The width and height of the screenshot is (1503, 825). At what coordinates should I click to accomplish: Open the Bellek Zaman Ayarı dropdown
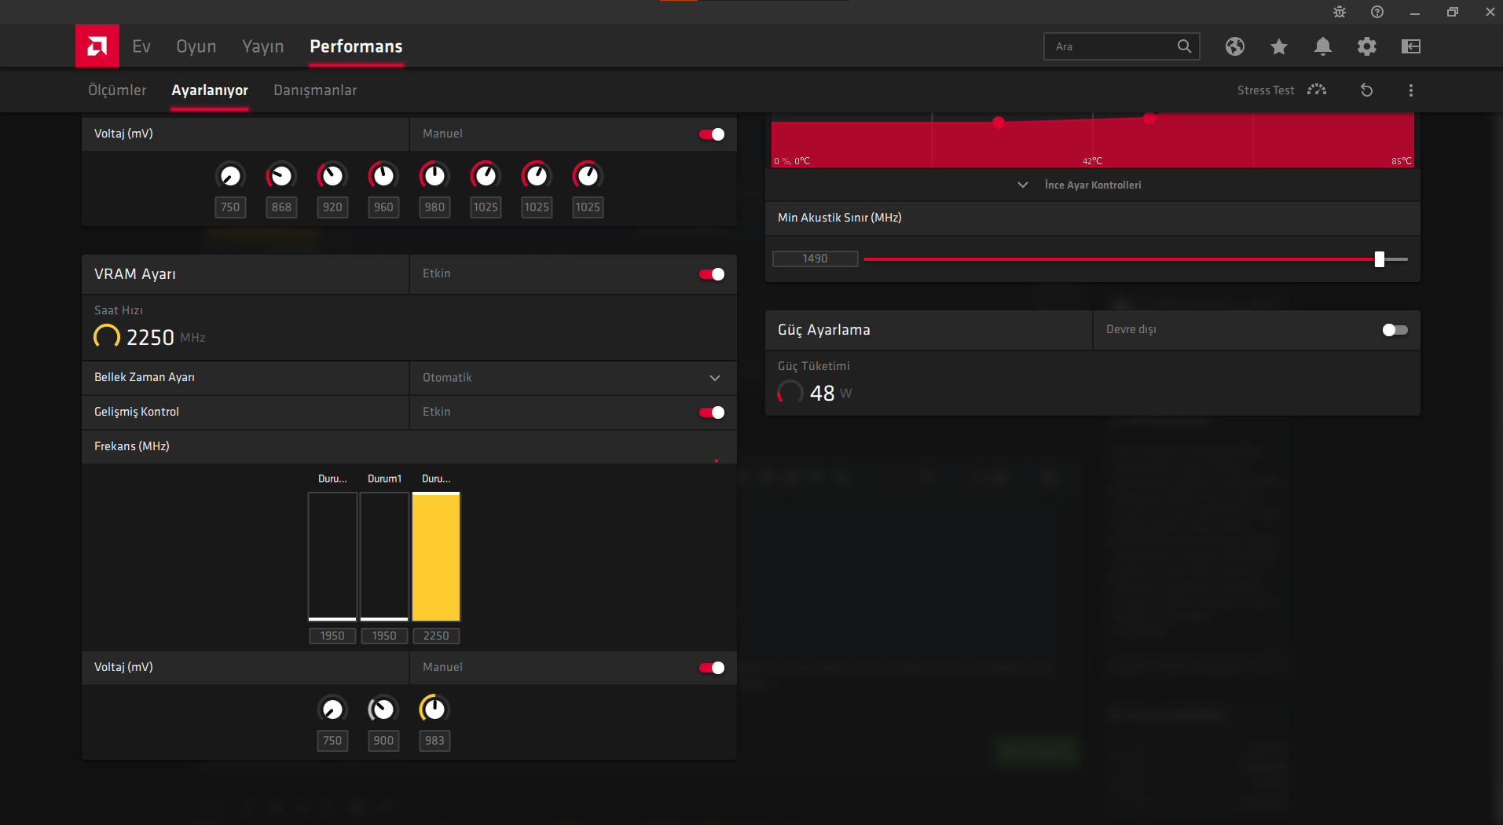(x=573, y=378)
